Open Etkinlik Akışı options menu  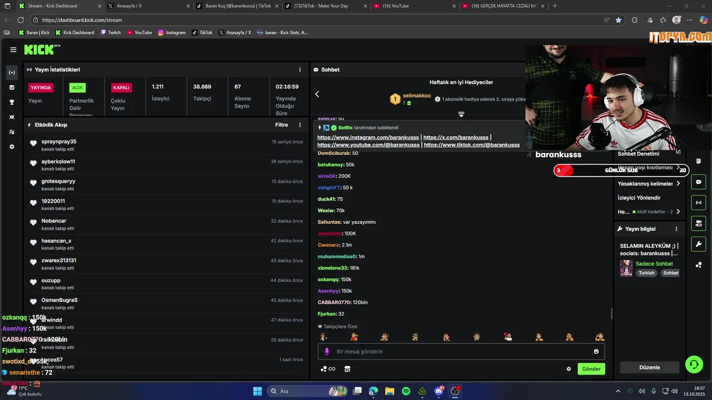300,125
